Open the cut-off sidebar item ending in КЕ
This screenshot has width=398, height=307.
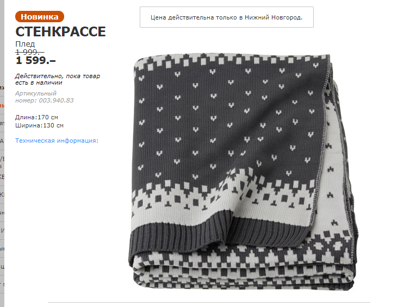(x=2, y=177)
